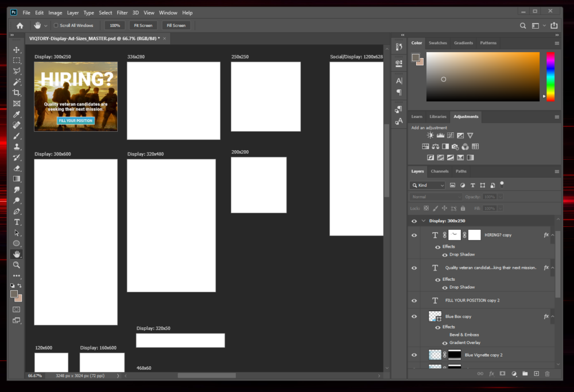This screenshot has width=574, height=392.
Task: Hide the HIRING? copy text layer
Action: point(414,235)
